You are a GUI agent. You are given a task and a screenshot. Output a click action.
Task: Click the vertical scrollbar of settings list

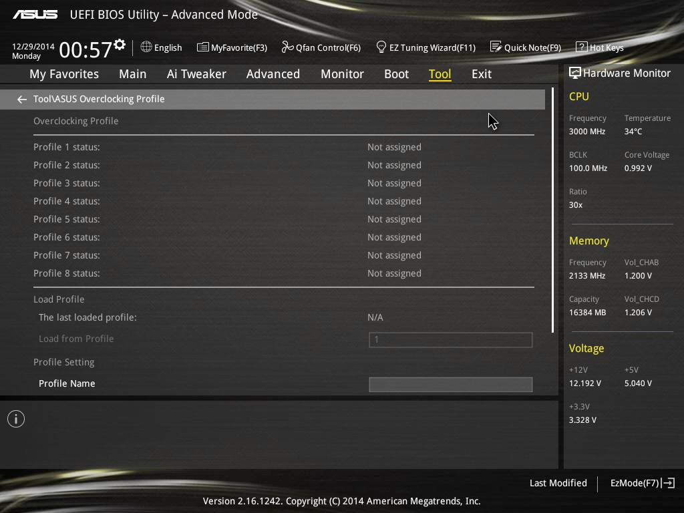click(552, 210)
